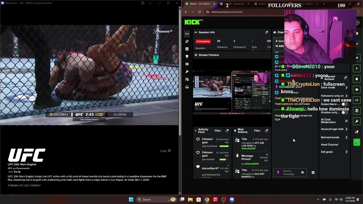Show hidden system tray icons

[x=318, y=199]
